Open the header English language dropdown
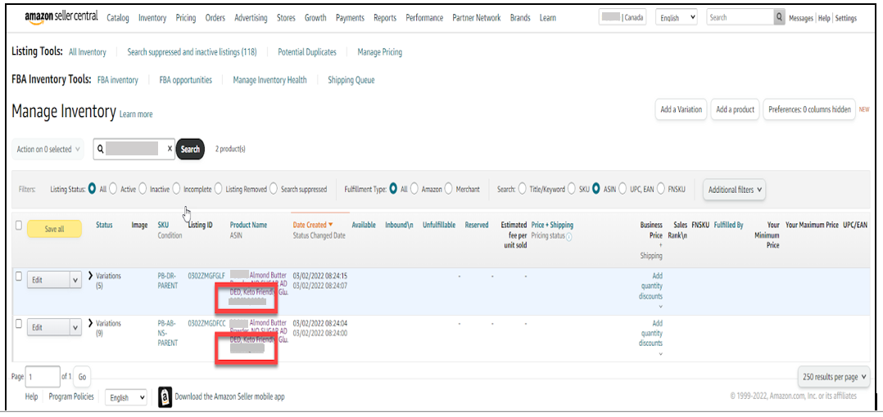 click(677, 17)
